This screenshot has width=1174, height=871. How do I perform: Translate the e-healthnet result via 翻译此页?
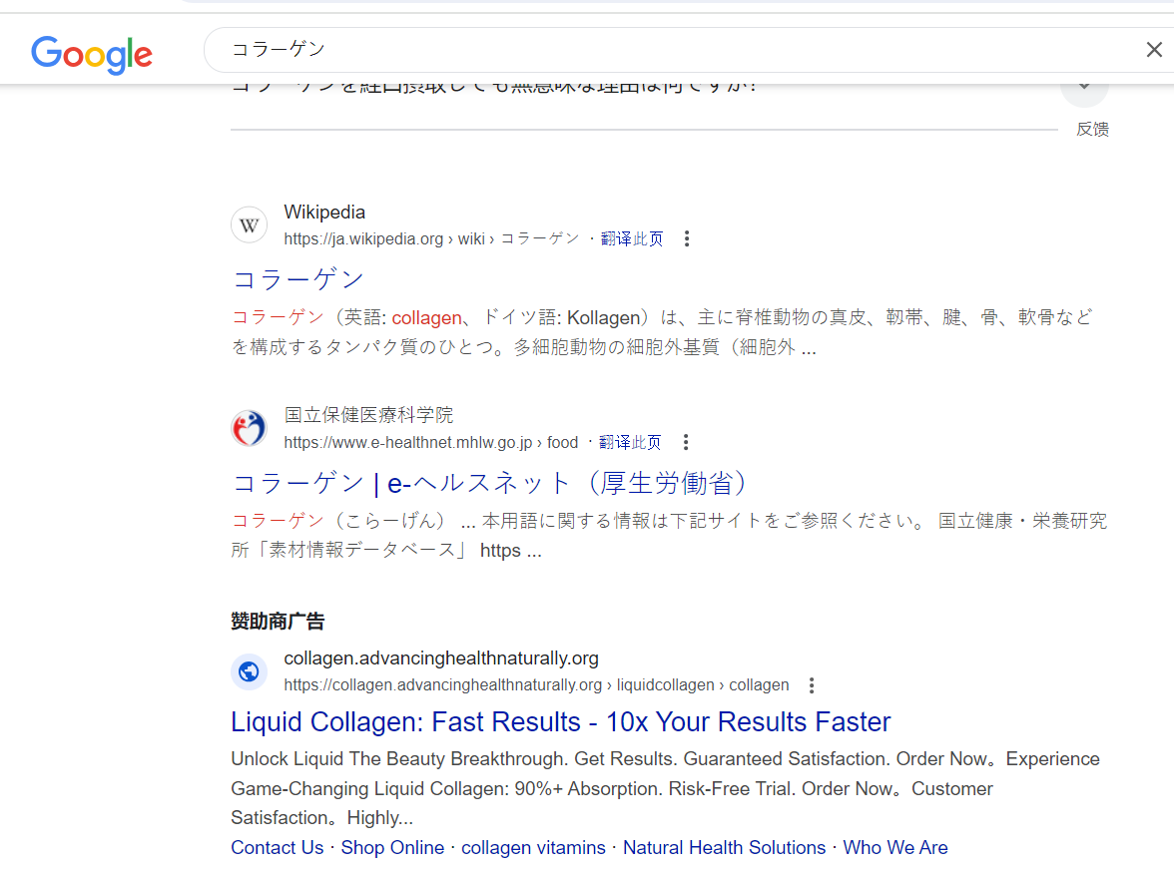point(630,442)
